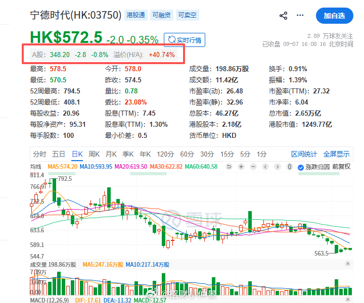Switch to the 五日 chart tab
Screen dimensions: 364x303
59,154
